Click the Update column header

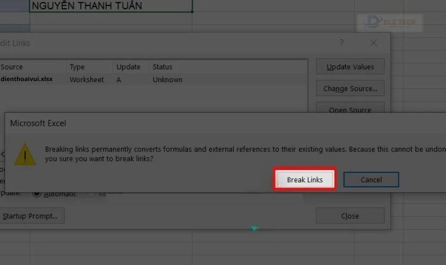[x=131, y=67]
